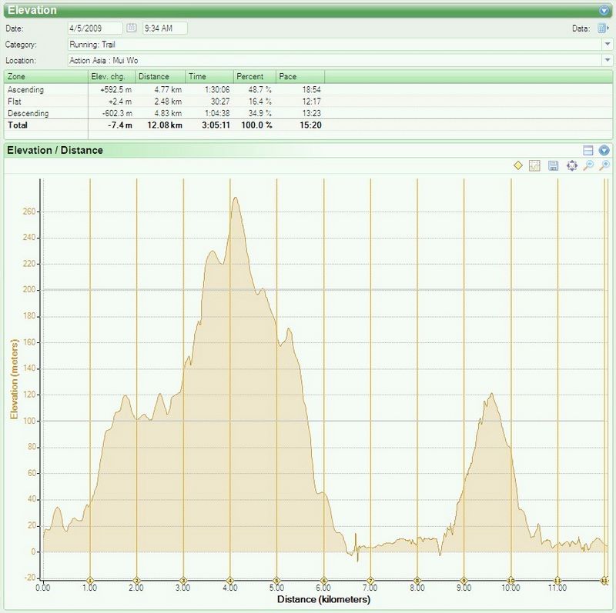Open the calendar date picker icon
Image resolution: width=616 pixels, height=613 pixels.
pyautogui.click(x=132, y=28)
